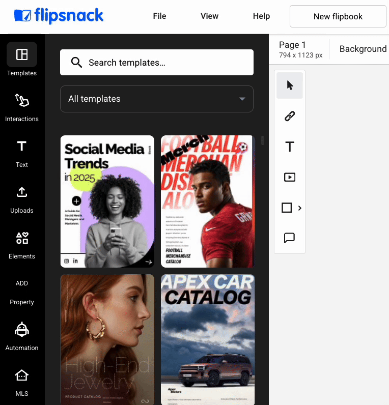Open the View menu
The width and height of the screenshot is (389, 405).
tap(209, 16)
